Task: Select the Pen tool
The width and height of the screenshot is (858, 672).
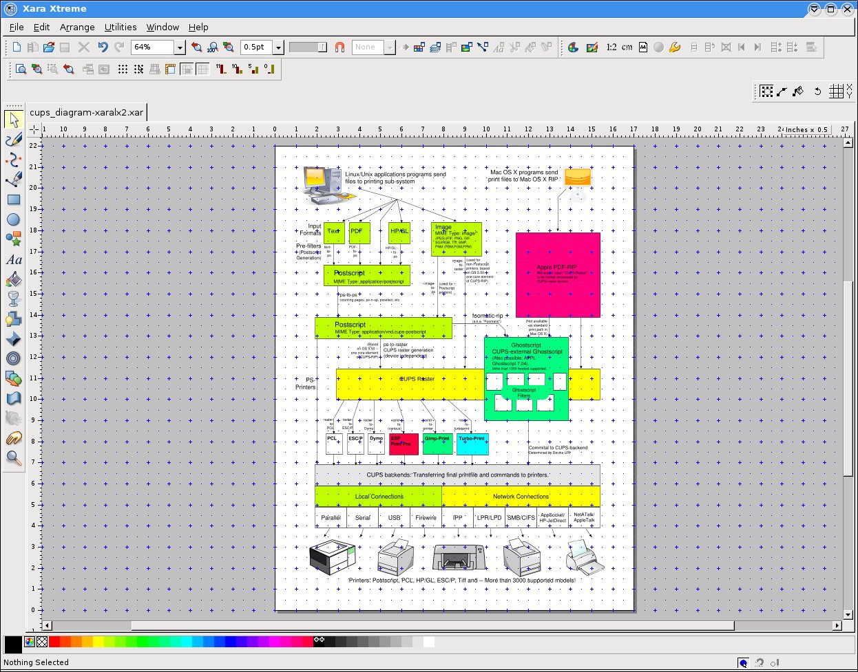Action: pyautogui.click(x=14, y=180)
